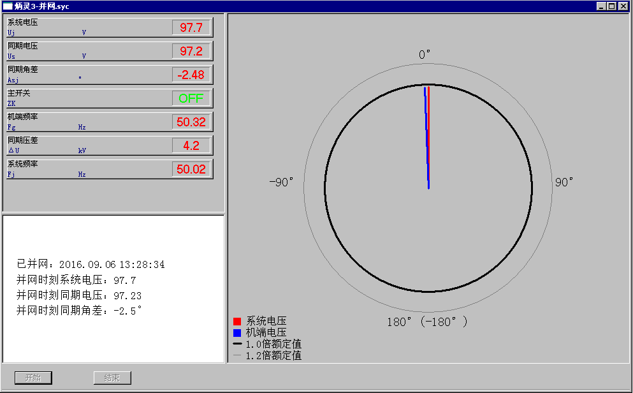Click the 系统电压 value 97.7 field
Image resolution: width=633 pixels, height=393 pixels.
click(x=191, y=27)
